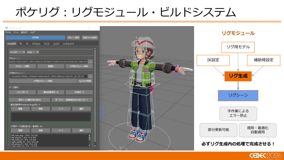Click 削除 in the Preferred Angle section
Viewport: 284px width, 160px height.
[41, 109]
